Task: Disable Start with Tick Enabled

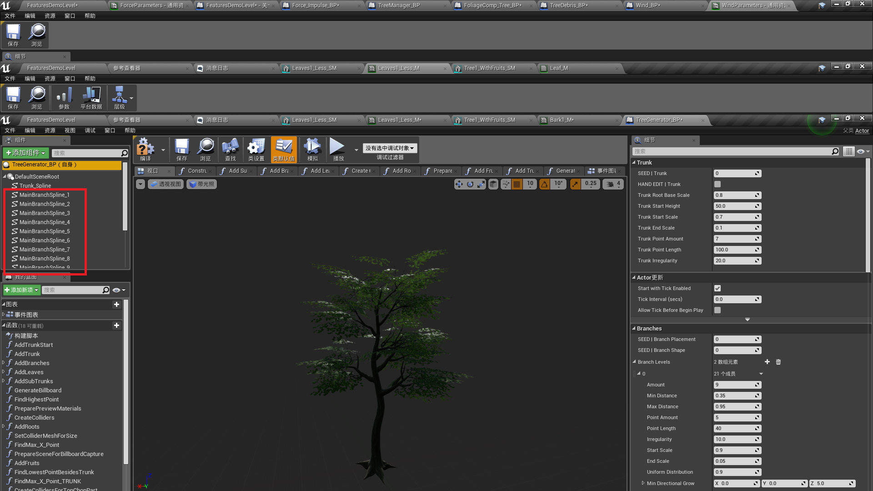Action: click(717, 288)
